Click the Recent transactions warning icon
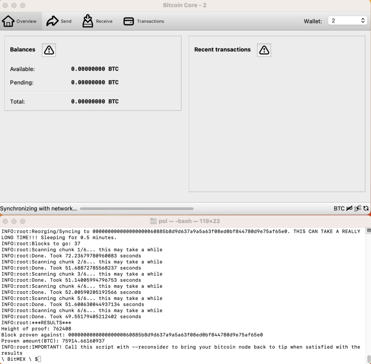This screenshot has width=371, height=364. coord(264,50)
